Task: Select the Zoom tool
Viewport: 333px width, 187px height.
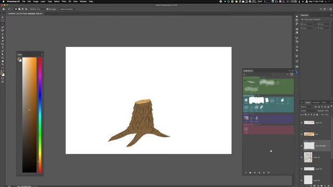Action: (x=3, y=64)
